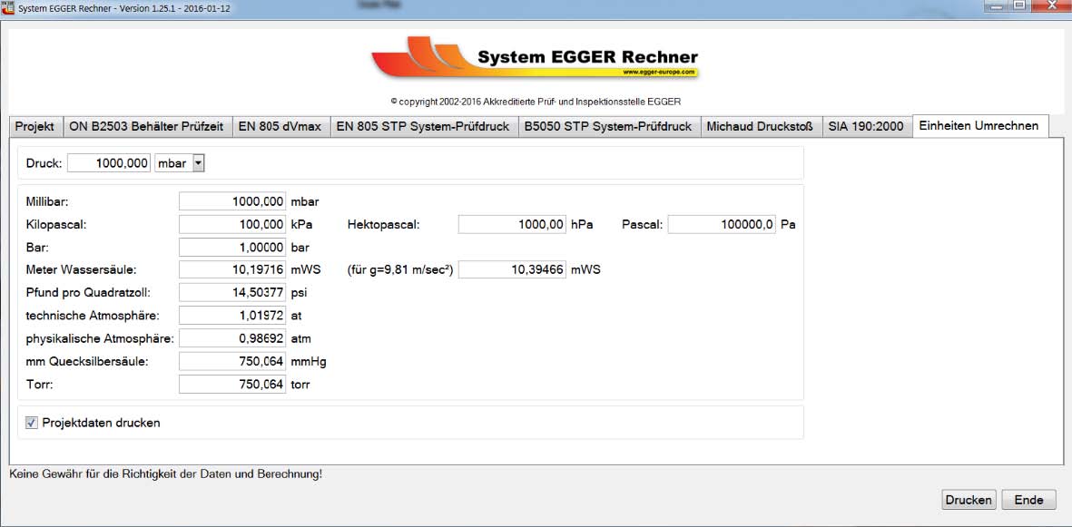1072x527 pixels.
Task: Toggle Projektdaten drucken checkbox
Action: (x=31, y=423)
